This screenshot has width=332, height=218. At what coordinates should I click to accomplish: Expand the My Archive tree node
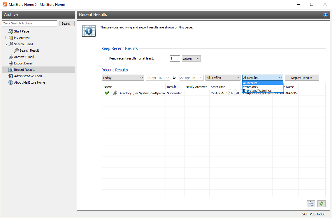click(6, 38)
